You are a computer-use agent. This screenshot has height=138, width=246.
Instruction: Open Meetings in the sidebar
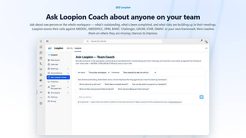58,69
